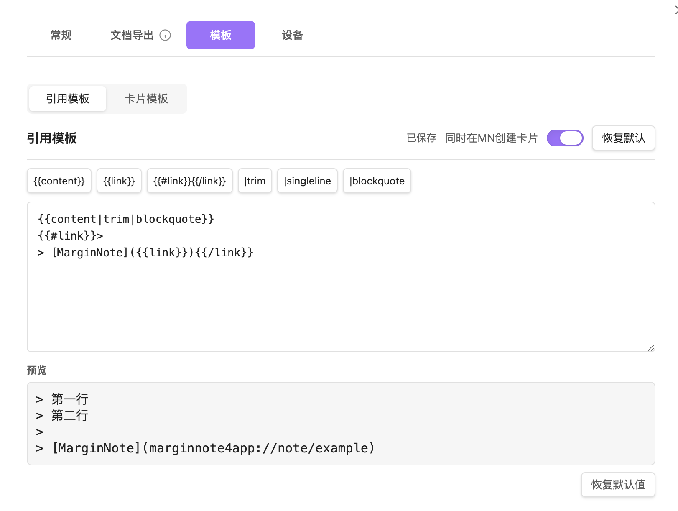Add the |trim filter chip
Image resolution: width=678 pixels, height=511 pixels.
[x=255, y=181]
